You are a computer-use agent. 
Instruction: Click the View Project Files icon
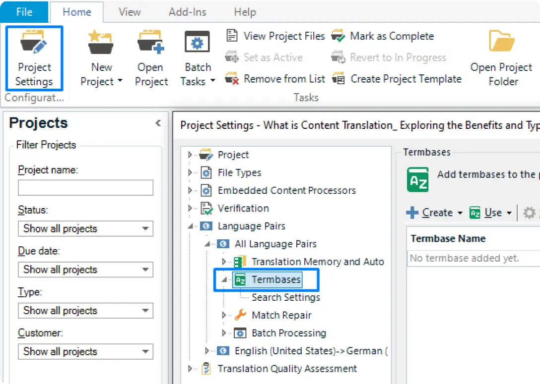point(232,36)
